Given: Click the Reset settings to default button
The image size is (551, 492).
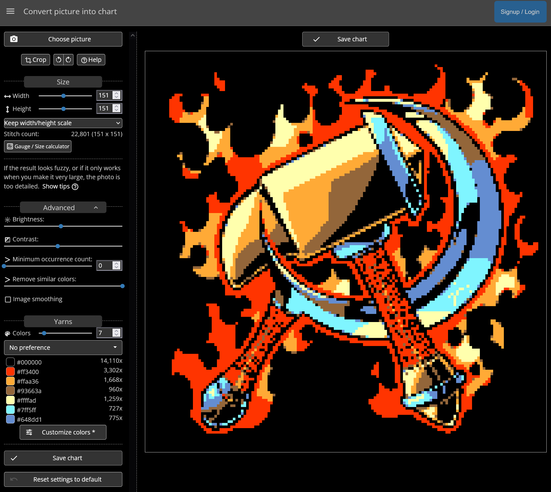Looking at the screenshot, I should 63,479.
